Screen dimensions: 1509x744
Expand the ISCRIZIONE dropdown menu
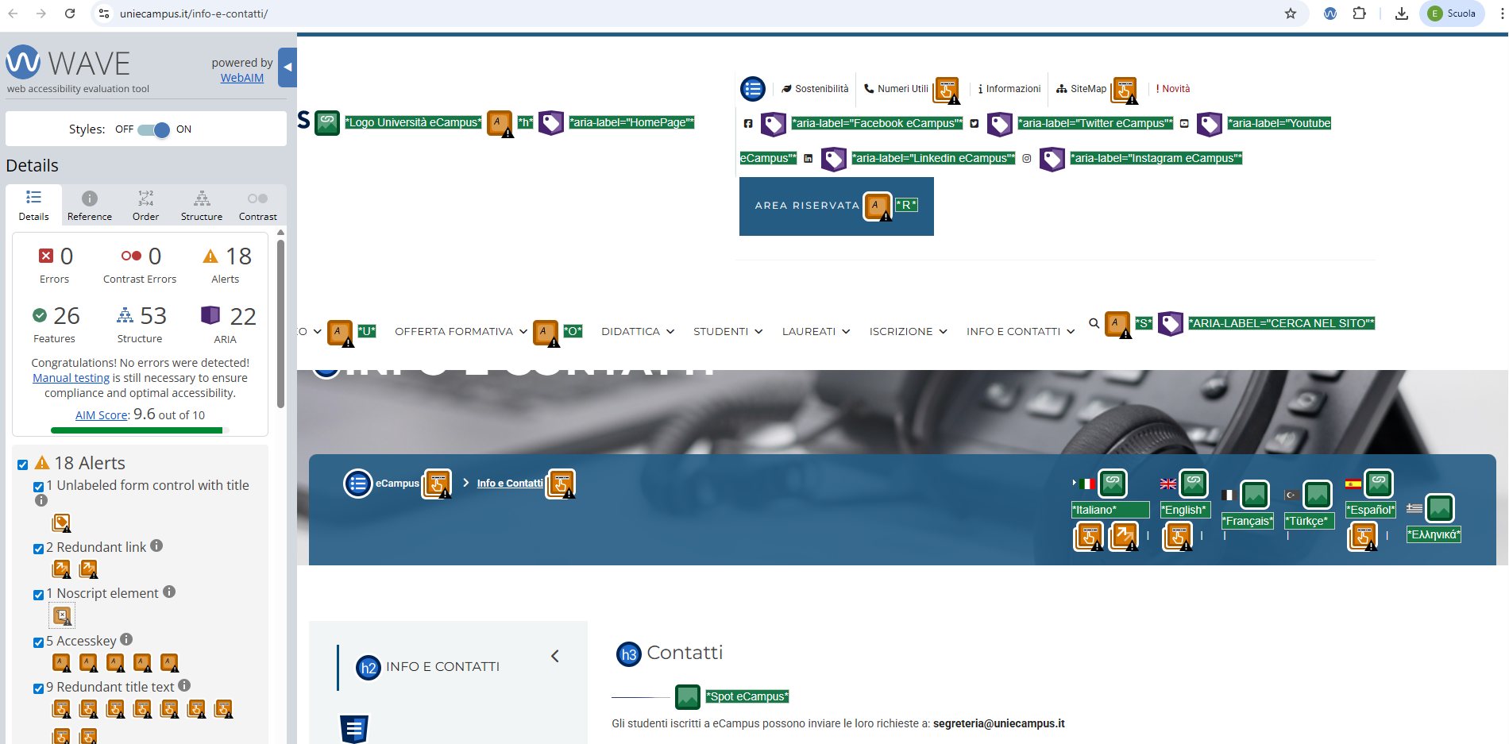908,332
